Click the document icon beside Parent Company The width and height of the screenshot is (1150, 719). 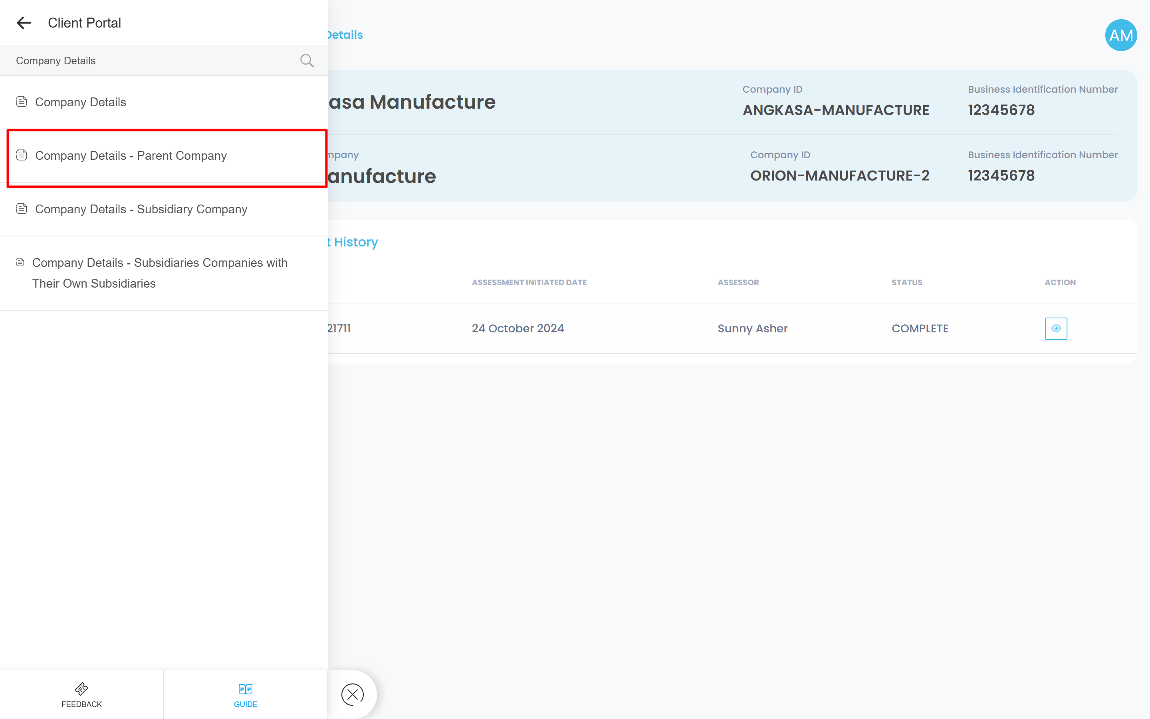[22, 155]
